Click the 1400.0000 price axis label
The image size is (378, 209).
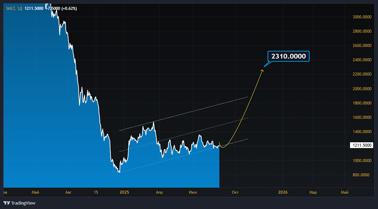[x=362, y=132]
